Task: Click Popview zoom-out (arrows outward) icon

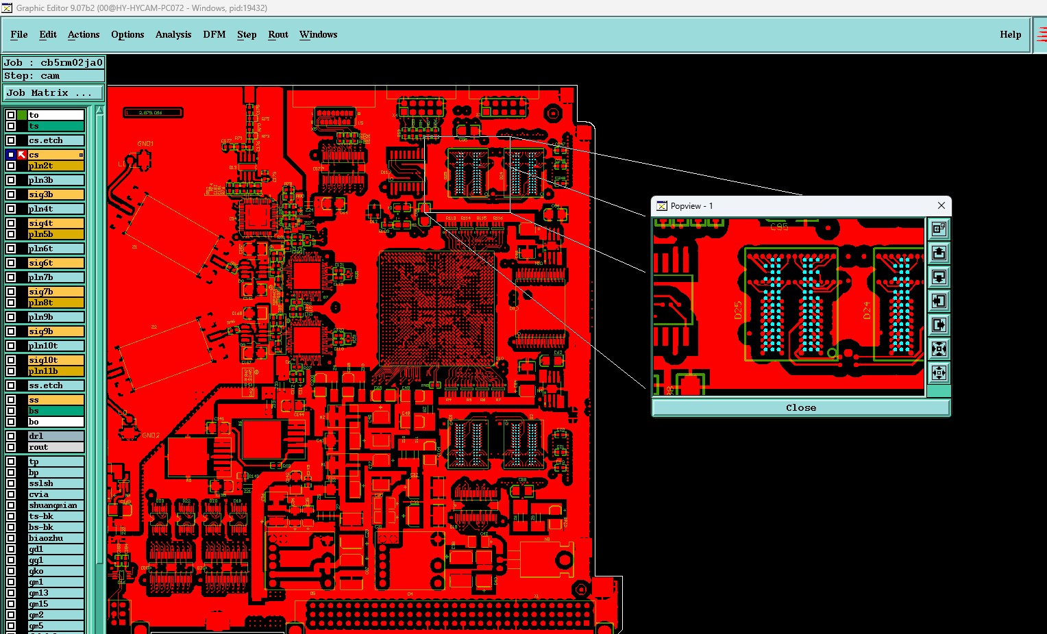Action: point(939,372)
